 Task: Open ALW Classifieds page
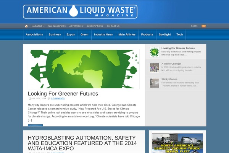click(56, 26)
